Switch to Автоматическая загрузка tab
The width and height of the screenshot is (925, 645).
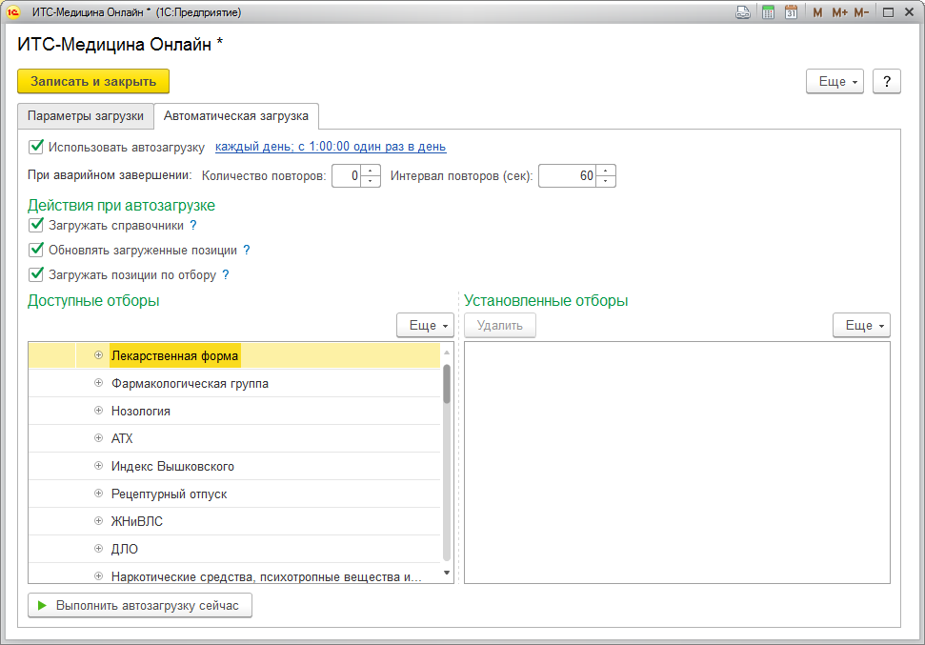point(236,116)
